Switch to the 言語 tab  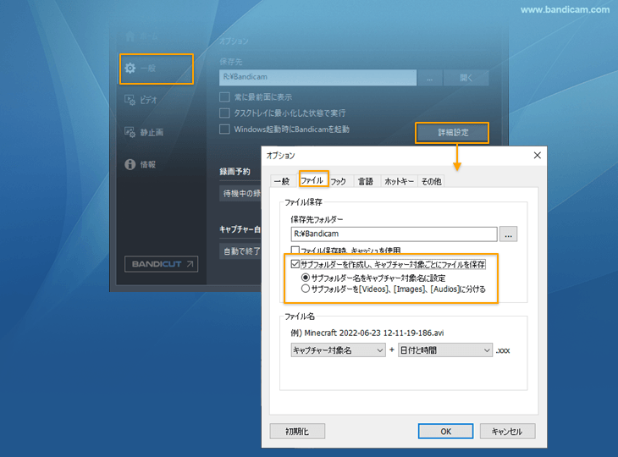[366, 181]
